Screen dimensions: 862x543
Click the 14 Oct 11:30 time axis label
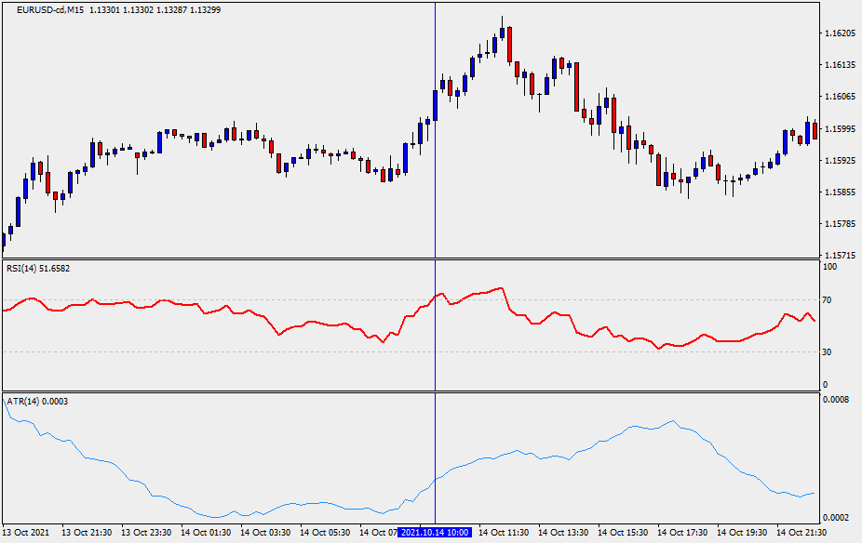(x=504, y=533)
